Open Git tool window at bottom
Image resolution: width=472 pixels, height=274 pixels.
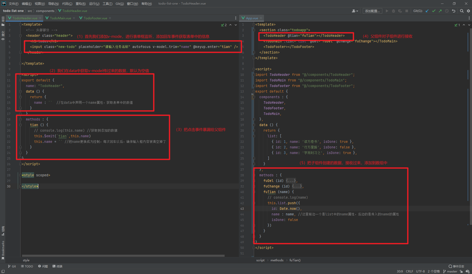[12, 266]
